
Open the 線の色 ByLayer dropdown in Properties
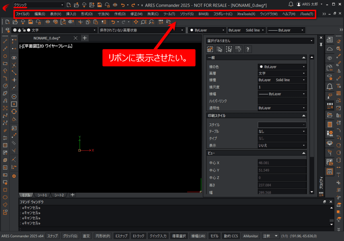point(282,67)
